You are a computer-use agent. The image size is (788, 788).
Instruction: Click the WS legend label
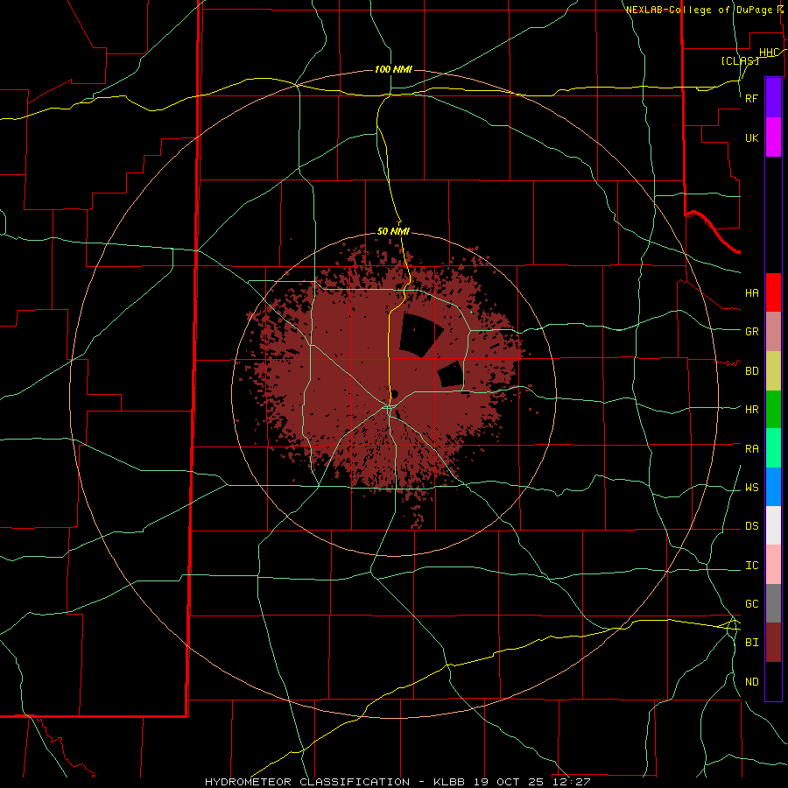pos(751,488)
